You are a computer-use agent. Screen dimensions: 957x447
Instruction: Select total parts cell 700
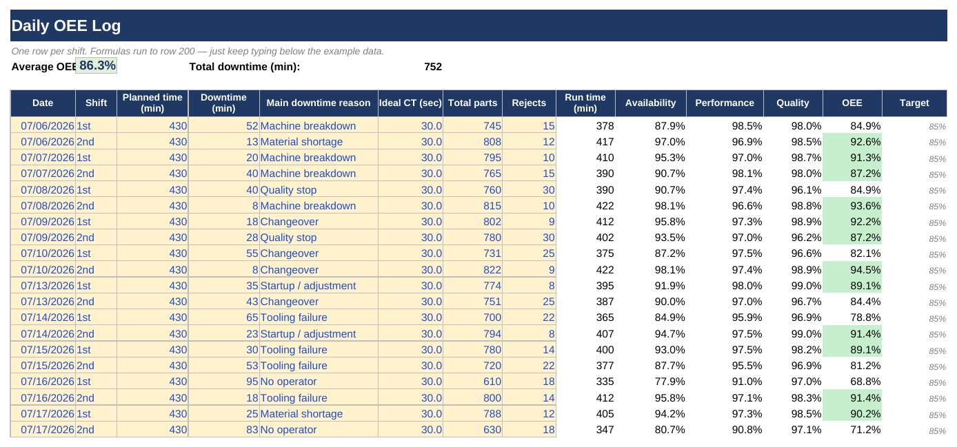[x=472, y=318]
